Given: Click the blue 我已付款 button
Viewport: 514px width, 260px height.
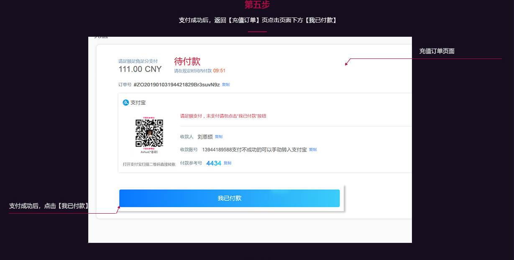Looking at the screenshot, I should [x=230, y=198].
